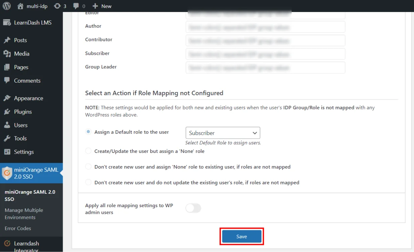Viewport: 414px width, 252px height.
Task: Open the multi-idp site home icon
Action: point(20,6)
